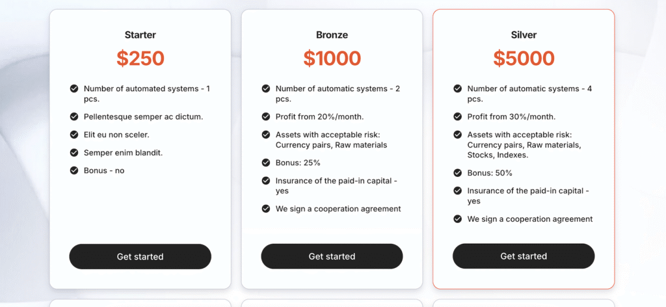
Task: Click the $250 Starter price
Action: pyautogui.click(x=140, y=58)
